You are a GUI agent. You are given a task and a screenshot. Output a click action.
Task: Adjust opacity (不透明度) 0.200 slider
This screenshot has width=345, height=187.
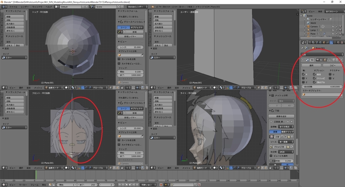click(x=281, y=161)
